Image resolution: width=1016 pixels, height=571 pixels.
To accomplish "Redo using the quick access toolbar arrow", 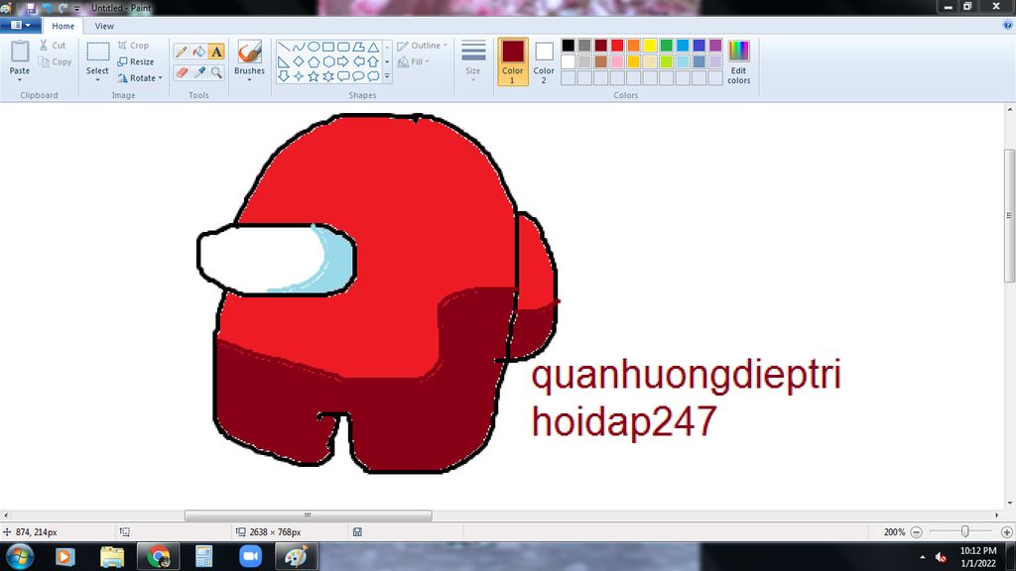I will 63,8.
